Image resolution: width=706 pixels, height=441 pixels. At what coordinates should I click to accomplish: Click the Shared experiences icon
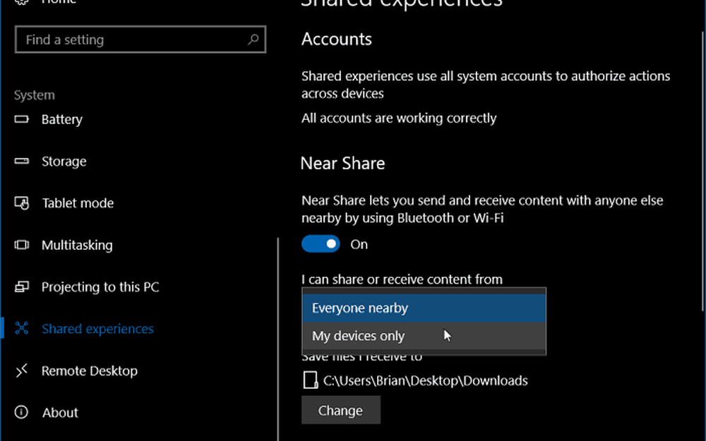(21, 329)
